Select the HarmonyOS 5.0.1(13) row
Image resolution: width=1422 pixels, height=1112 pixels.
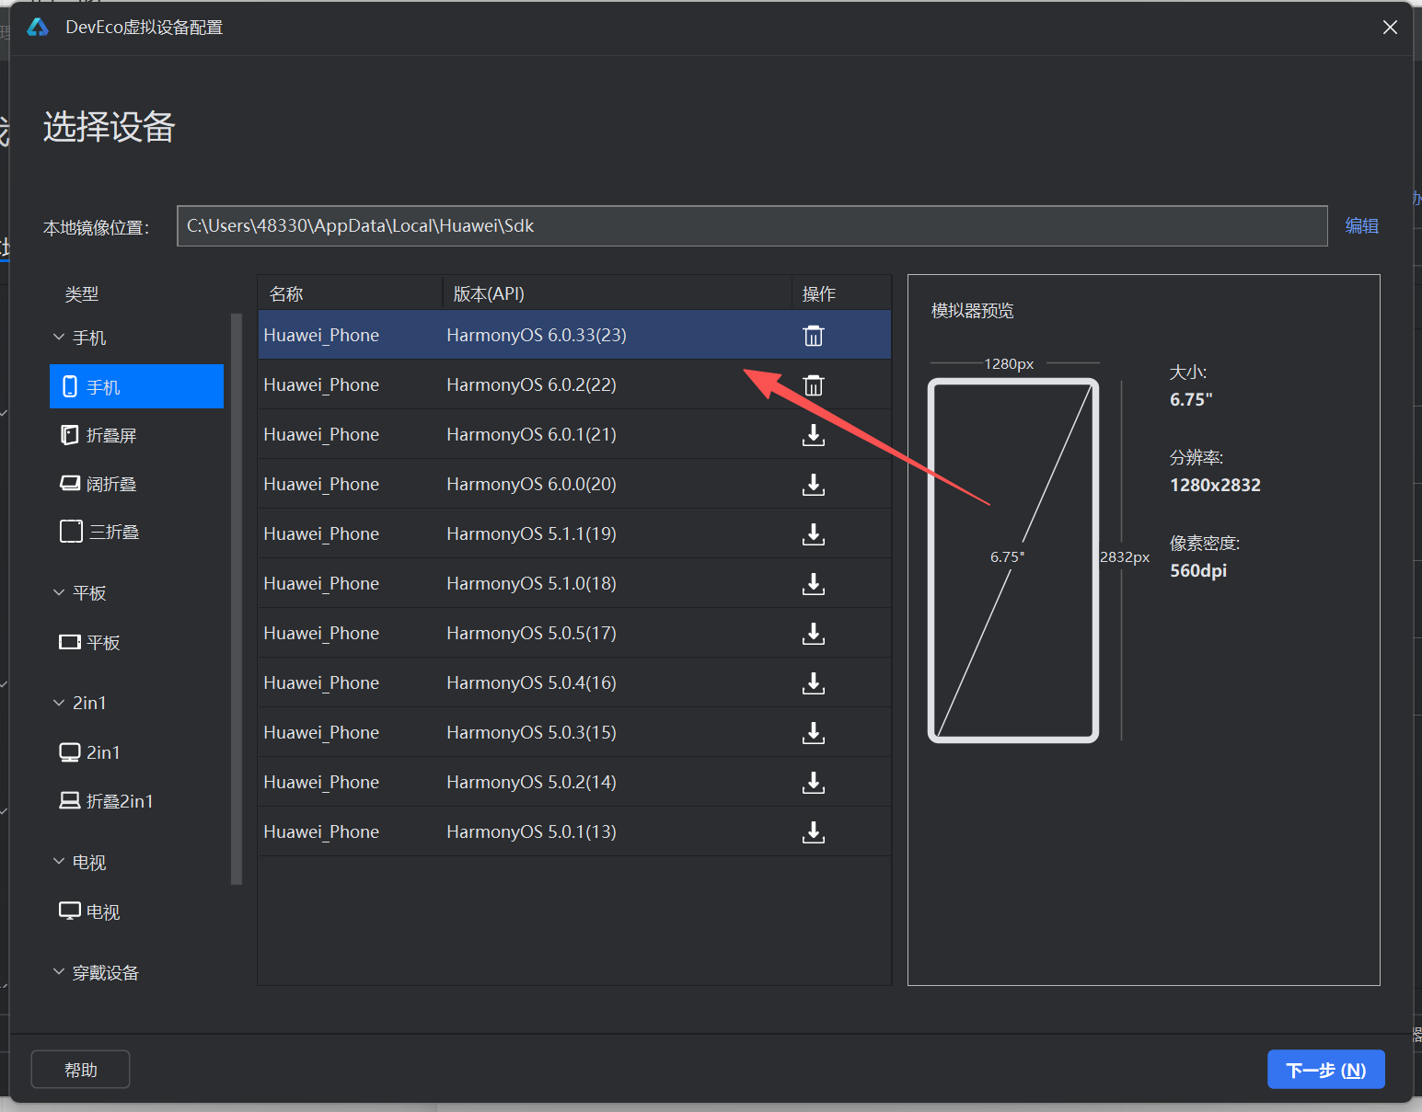(574, 831)
